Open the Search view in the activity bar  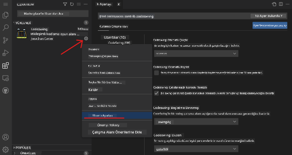click(x=5, y=28)
